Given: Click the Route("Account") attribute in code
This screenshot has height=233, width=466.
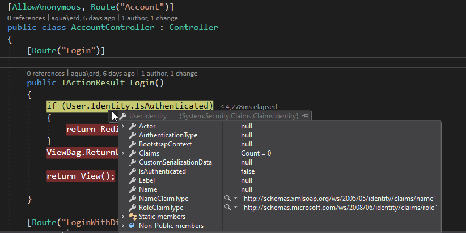Looking at the screenshot, I should point(130,7).
